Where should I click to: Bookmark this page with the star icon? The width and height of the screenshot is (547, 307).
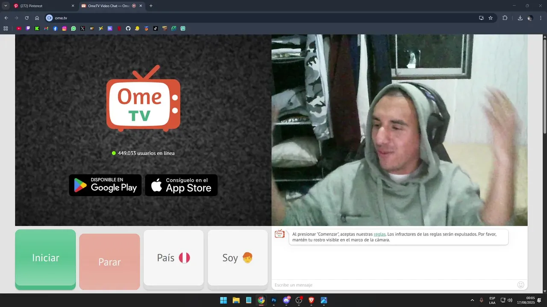coord(491,18)
